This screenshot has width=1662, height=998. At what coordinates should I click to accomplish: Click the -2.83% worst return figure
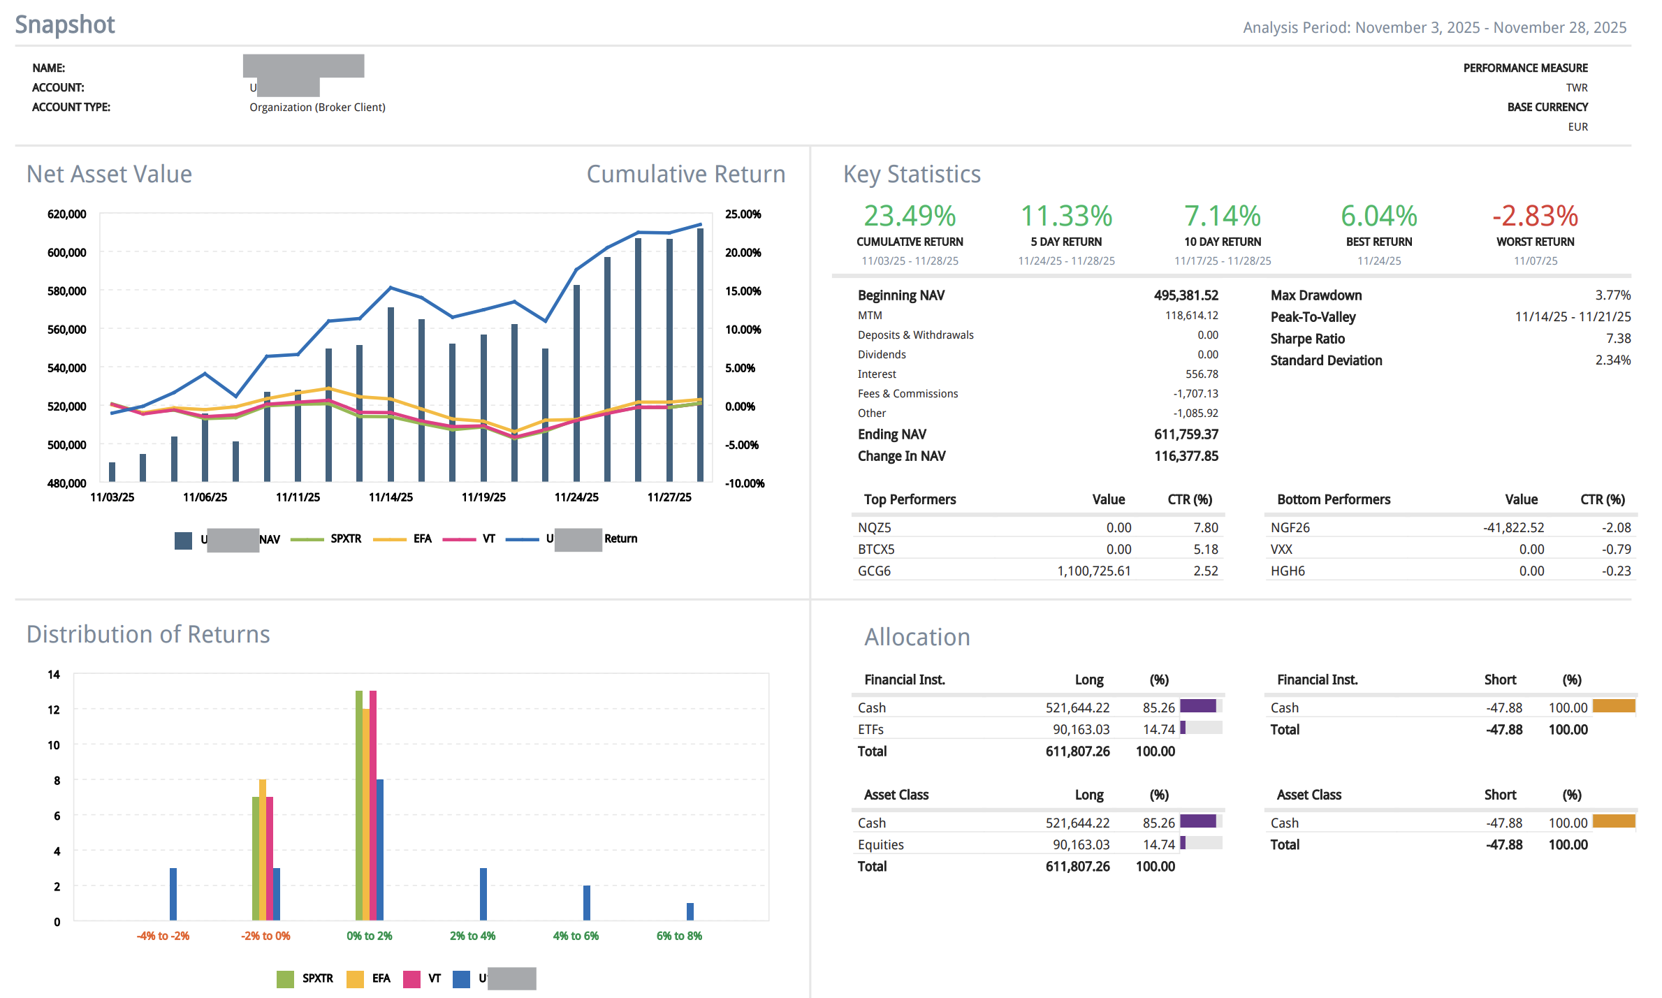point(1535,216)
